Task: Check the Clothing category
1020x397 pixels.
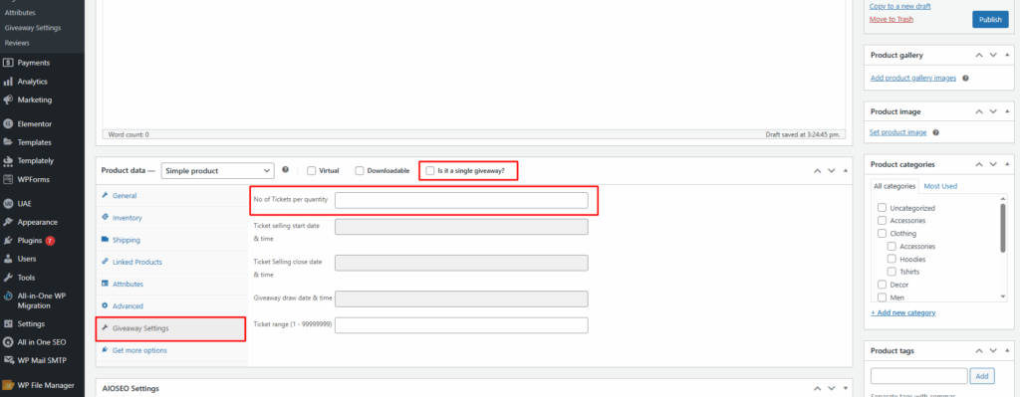Action: [883, 233]
